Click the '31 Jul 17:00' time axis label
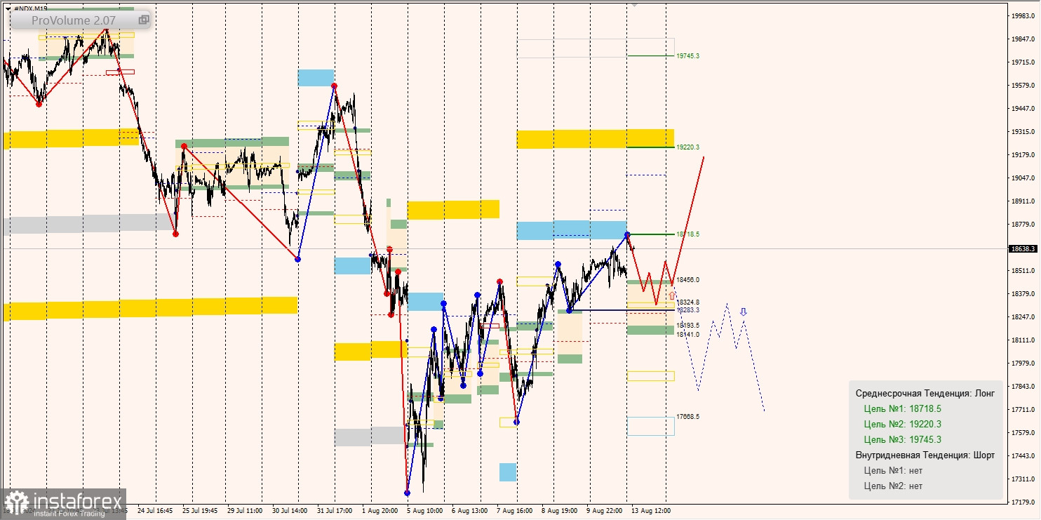This screenshot has width=1041, height=520. [x=335, y=511]
